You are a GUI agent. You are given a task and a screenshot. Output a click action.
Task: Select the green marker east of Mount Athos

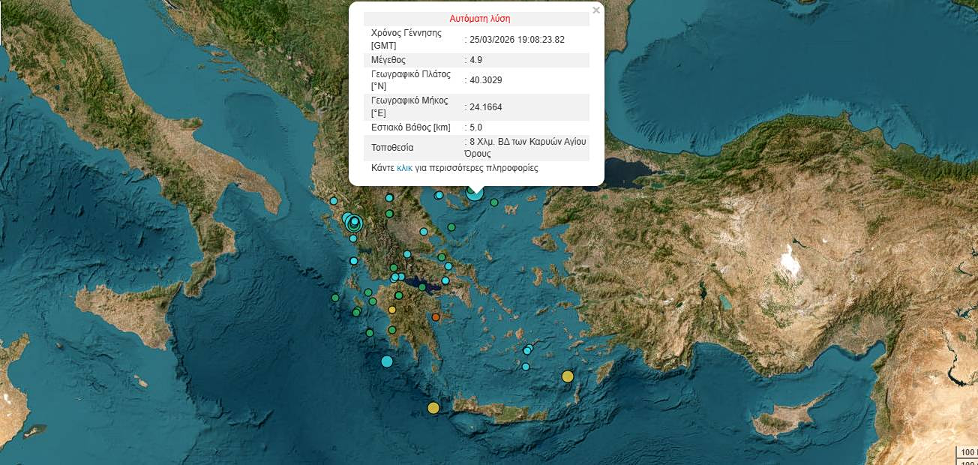point(494,202)
